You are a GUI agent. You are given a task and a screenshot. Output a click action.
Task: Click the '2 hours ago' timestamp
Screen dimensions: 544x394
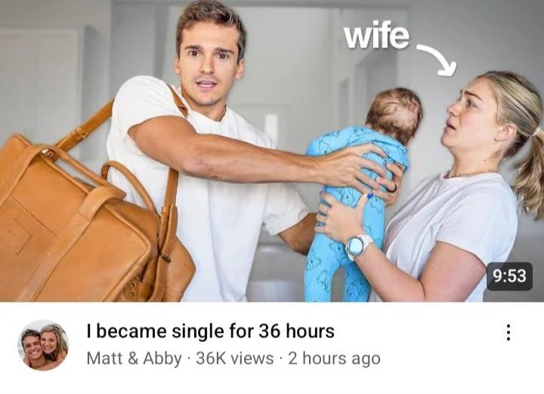334,359
